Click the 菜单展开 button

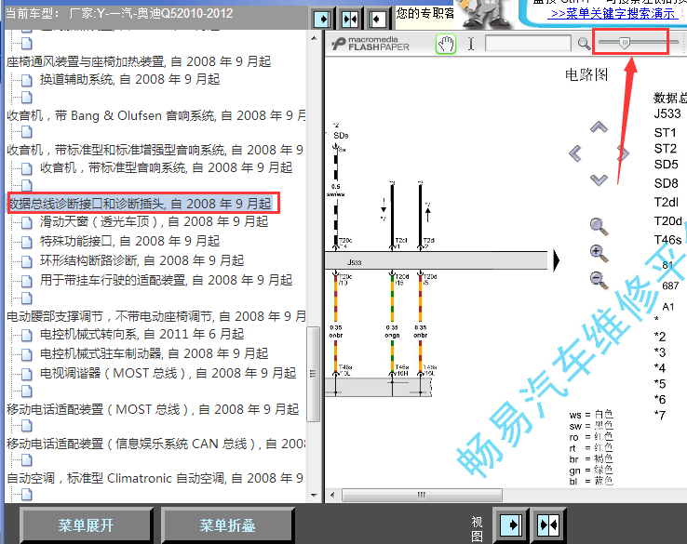(86, 524)
